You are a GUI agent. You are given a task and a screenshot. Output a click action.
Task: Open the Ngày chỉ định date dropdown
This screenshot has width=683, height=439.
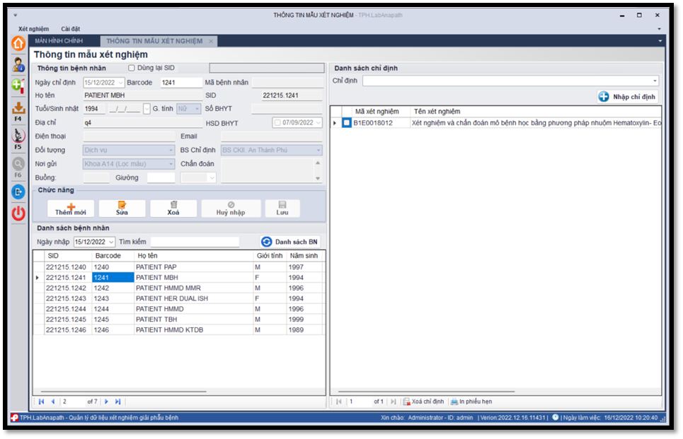(x=120, y=83)
